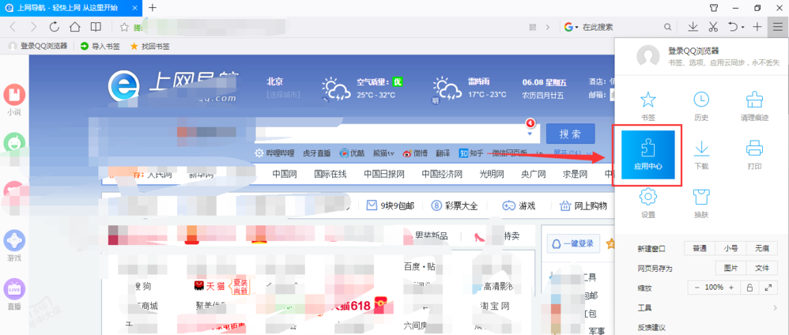
Task: Open 国际在线 news link
Action: (x=330, y=175)
